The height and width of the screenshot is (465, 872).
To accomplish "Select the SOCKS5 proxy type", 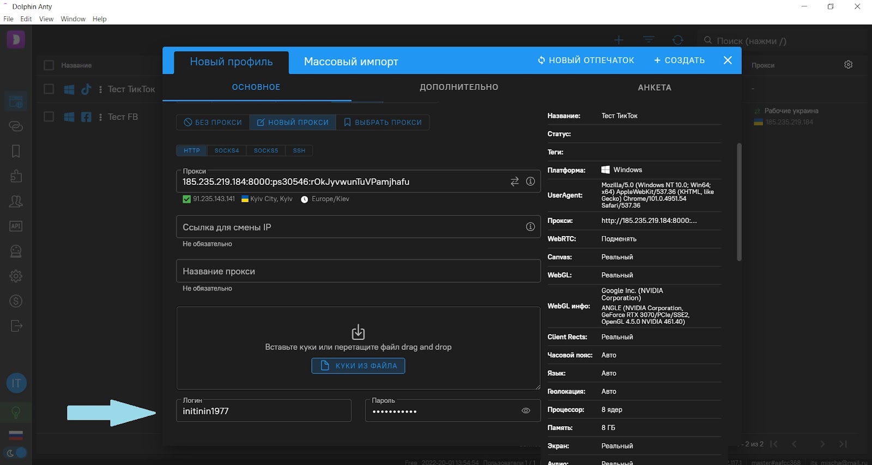I will [x=266, y=150].
